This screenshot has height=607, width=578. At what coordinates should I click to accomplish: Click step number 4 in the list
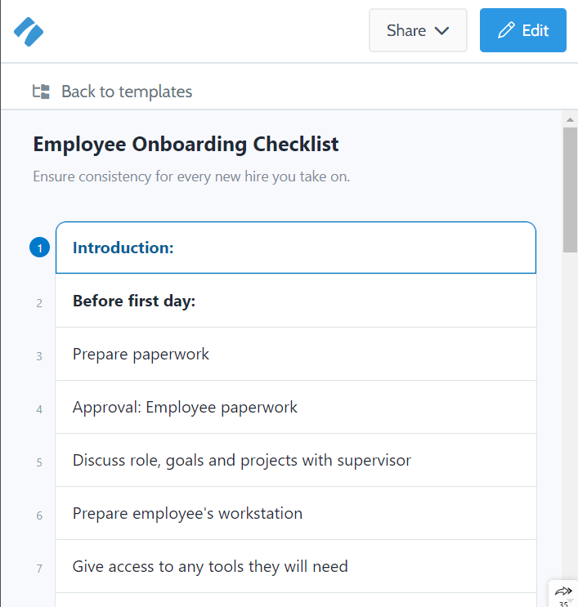click(39, 408)
